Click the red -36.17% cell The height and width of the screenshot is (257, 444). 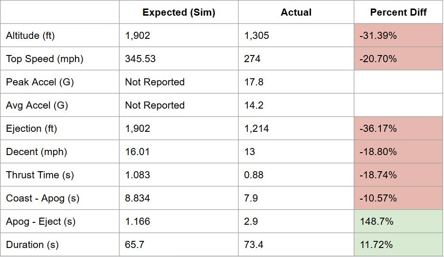tap(398, 128)
